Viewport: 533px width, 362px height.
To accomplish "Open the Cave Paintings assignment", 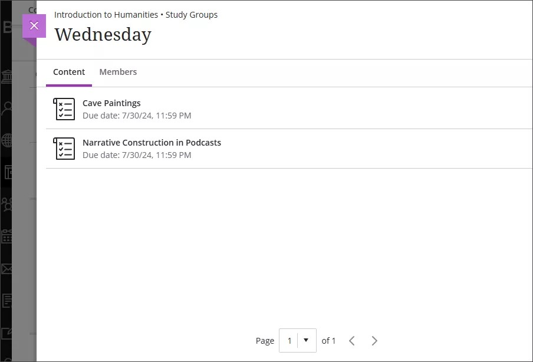I will coord(111,103).
